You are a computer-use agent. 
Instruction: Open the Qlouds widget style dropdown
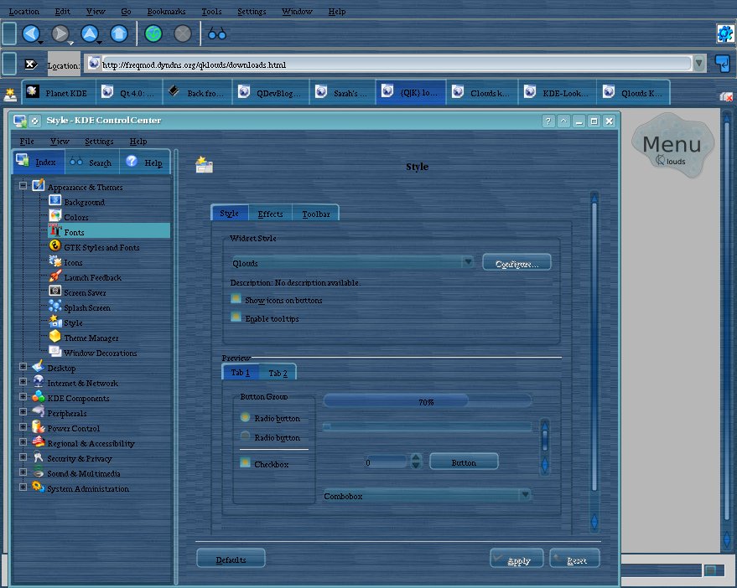point(352,262)
